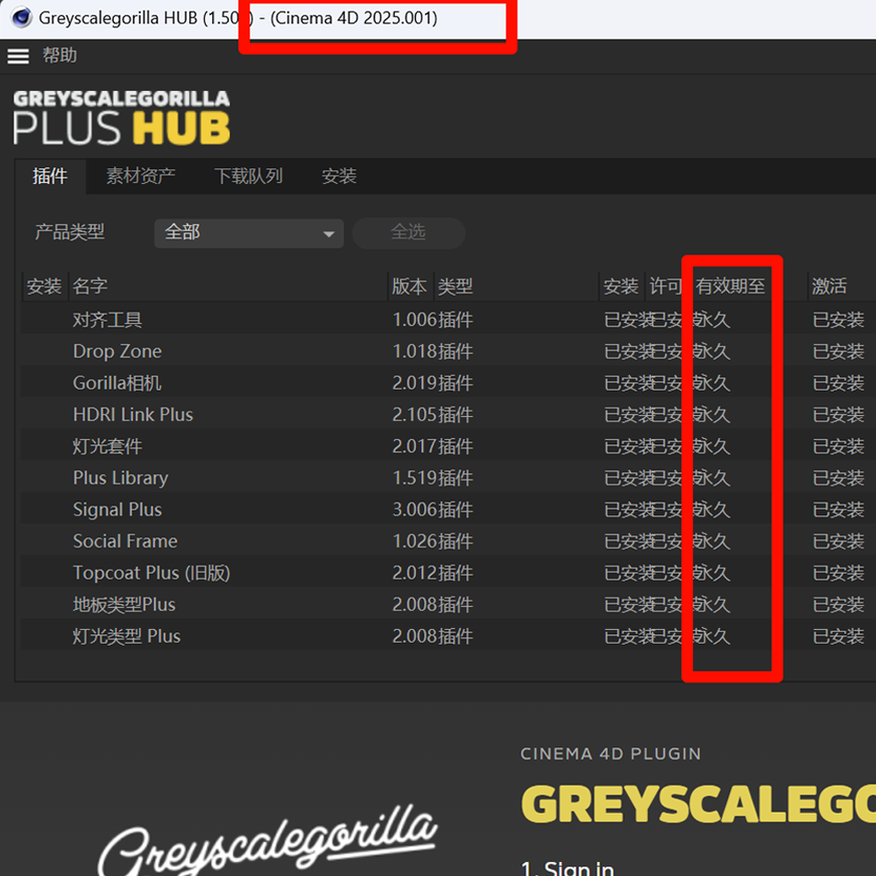Switch to the 安装 tab
This screenshot has height=876, width=876.
pos(339,176)
